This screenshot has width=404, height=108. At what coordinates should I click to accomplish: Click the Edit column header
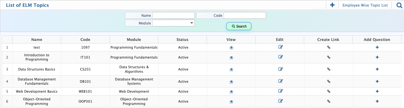(x=280, y=40)
